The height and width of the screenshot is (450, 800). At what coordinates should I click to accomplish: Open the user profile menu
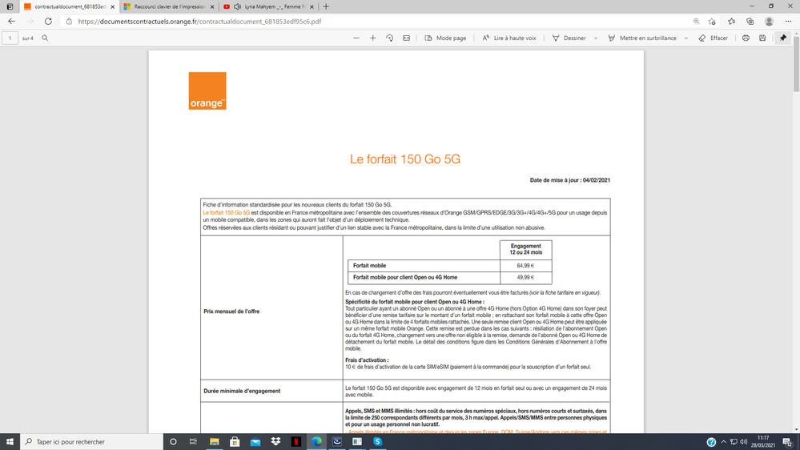(x=769, y=22)
